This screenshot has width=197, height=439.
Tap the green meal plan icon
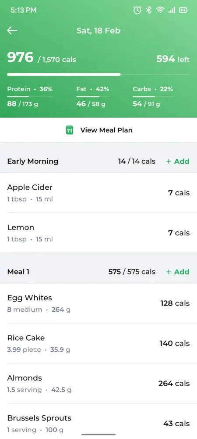pyautogui.click(x=70, y=130)
